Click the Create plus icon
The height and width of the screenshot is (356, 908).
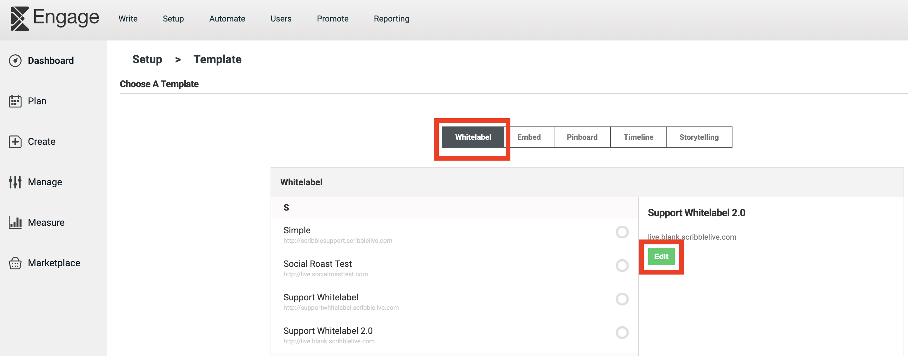15,141
